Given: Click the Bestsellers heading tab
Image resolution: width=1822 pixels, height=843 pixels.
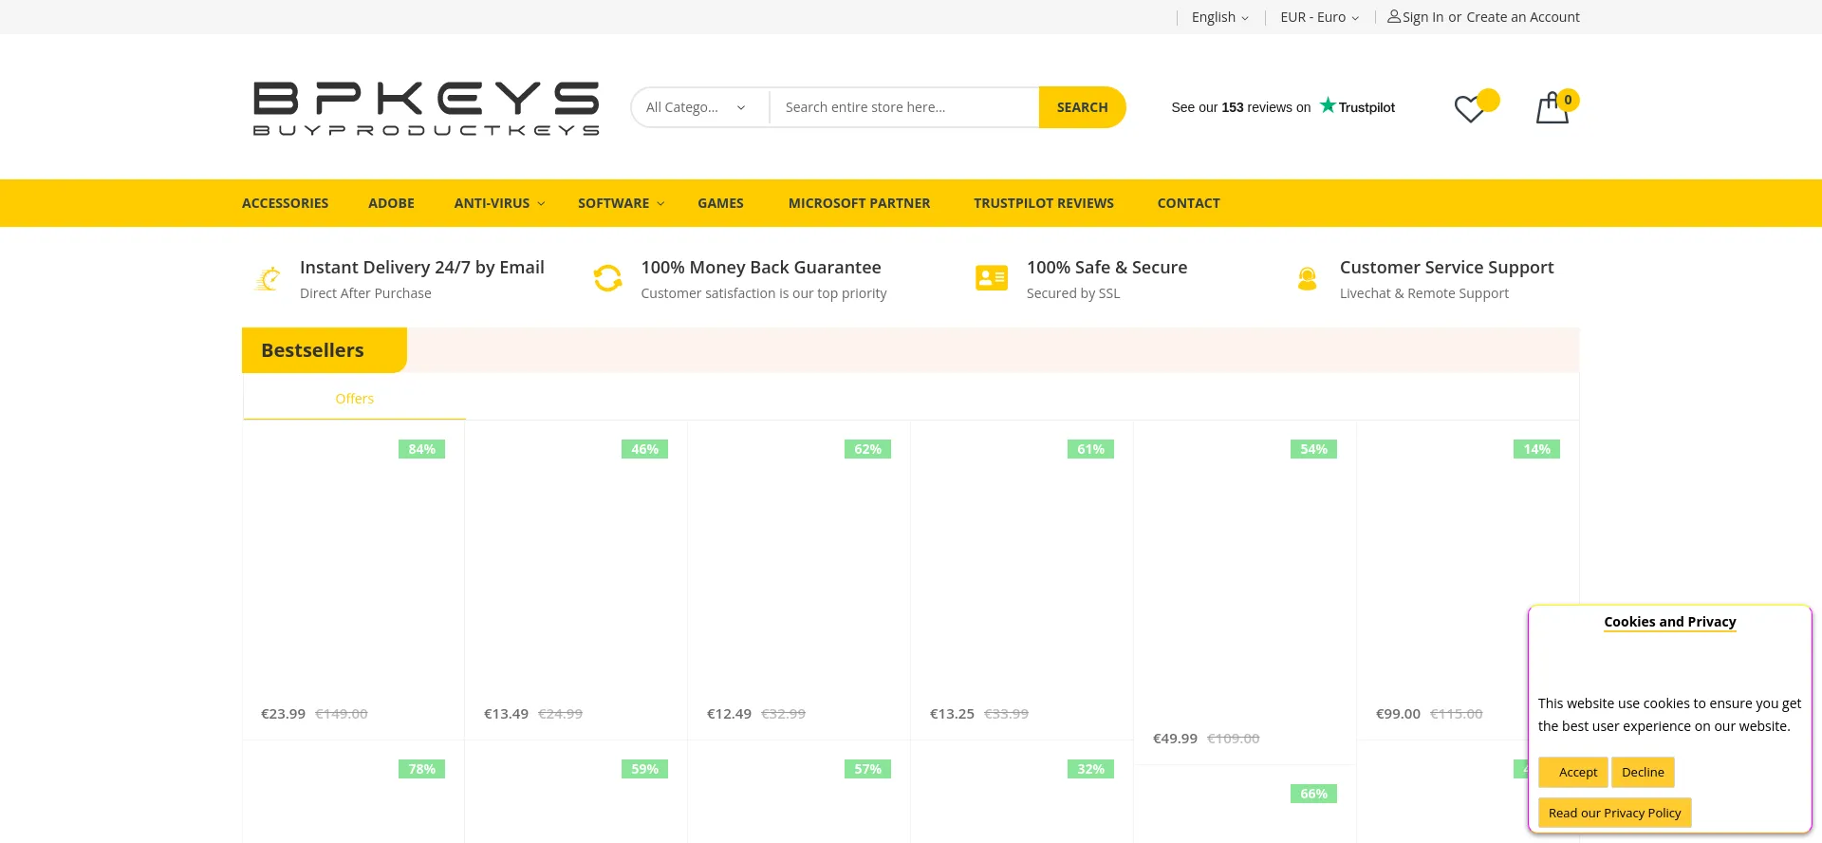Looking at the screenshot, I should click(x=324, y=350).
